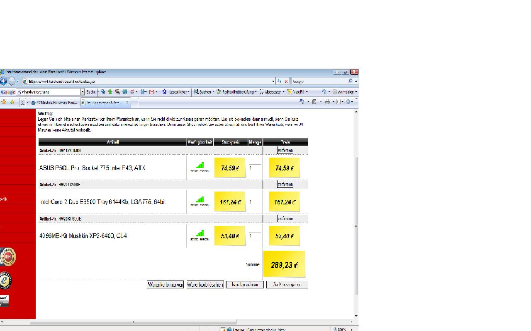Click the printer icon in command bar
The image size is (531, 331).
tap(327, 102)
